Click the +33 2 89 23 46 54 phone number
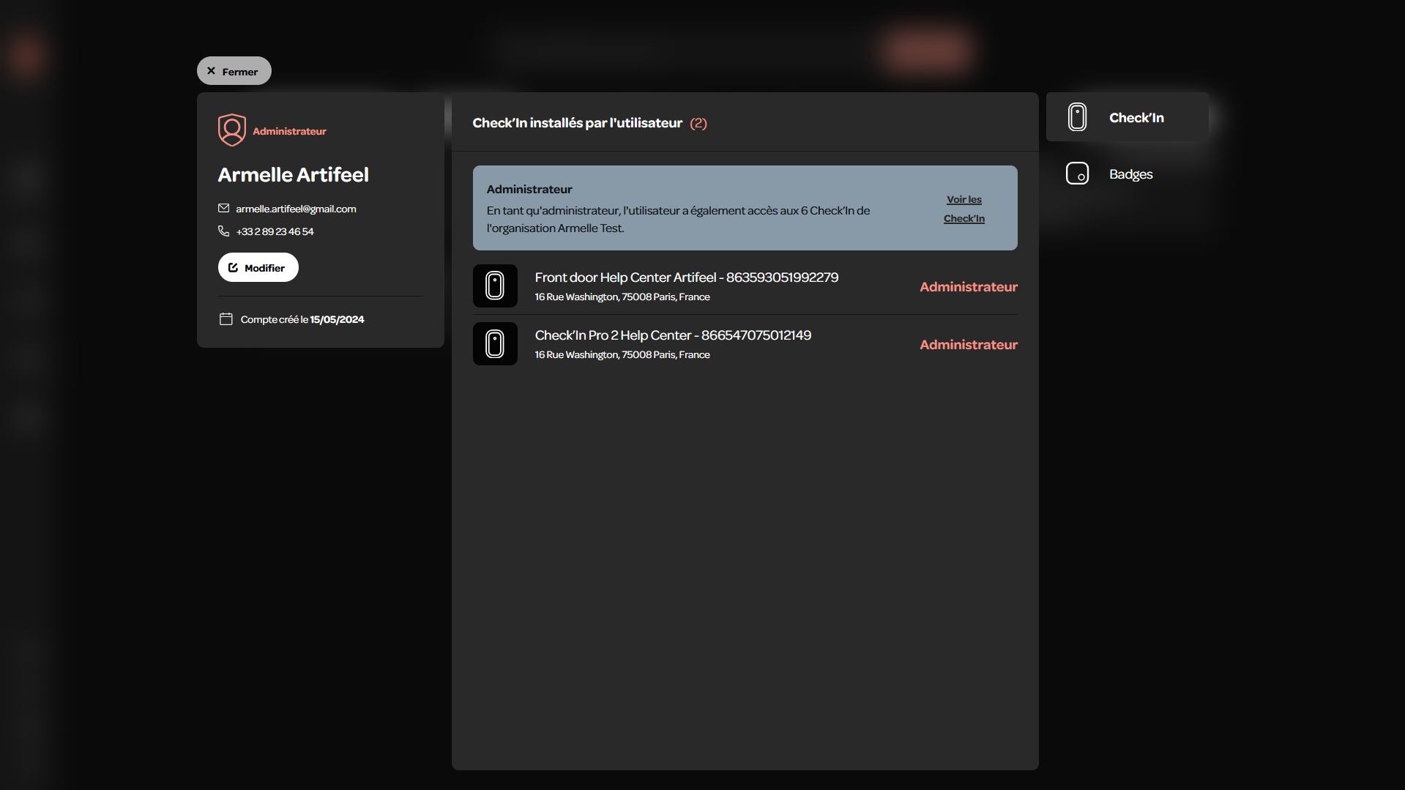 click(x=275, y=231)
